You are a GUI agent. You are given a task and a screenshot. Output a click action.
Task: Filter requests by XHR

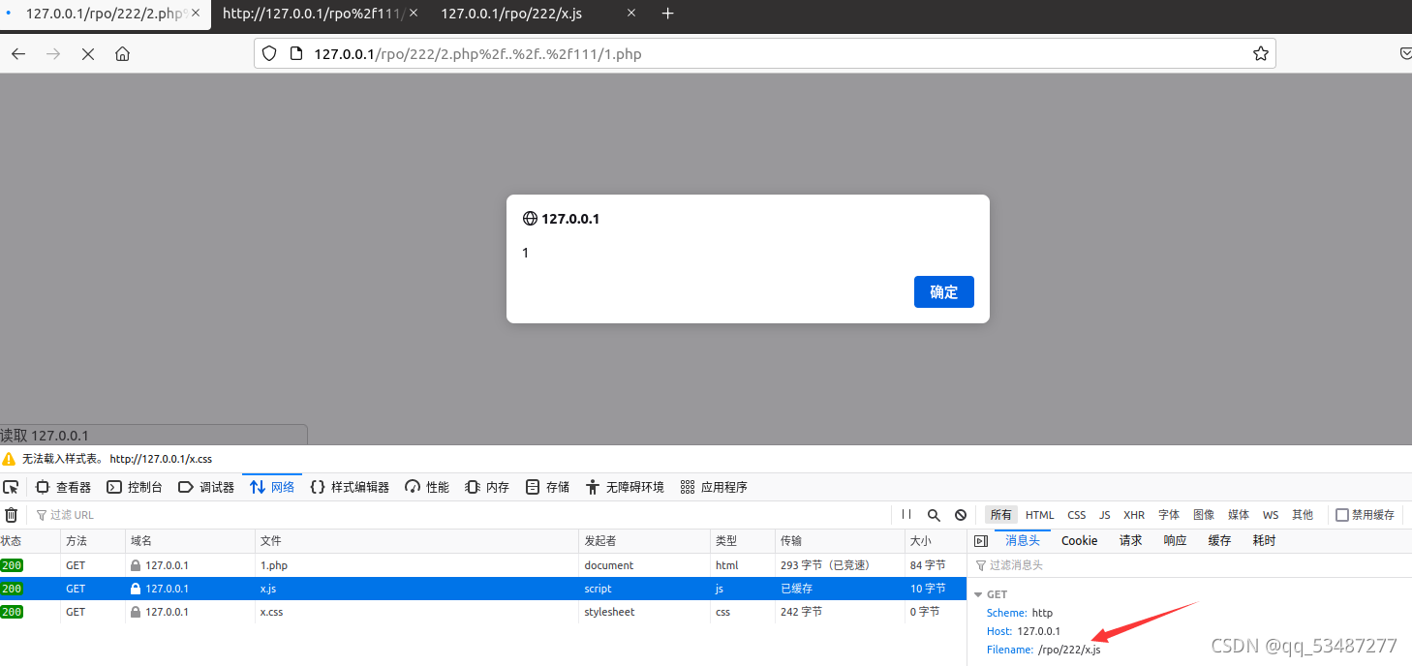coord(1134,515)
